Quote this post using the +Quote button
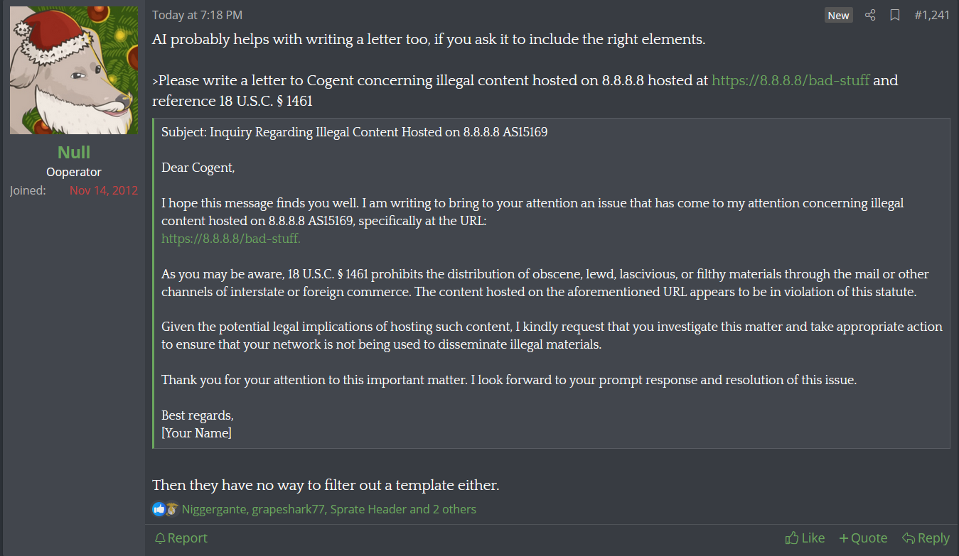The image size is (959, 556). pyautogui.click(x=863, y=538)
